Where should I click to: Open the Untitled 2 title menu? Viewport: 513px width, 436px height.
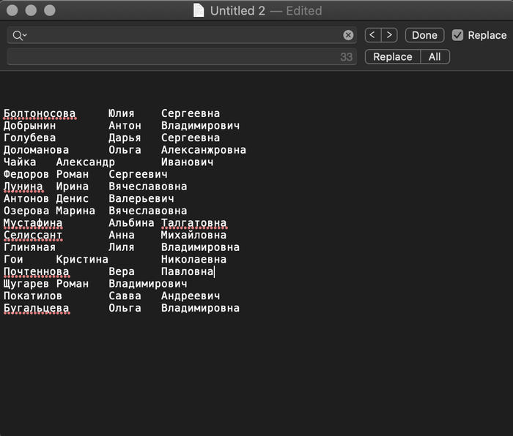(x=238, y=11)
